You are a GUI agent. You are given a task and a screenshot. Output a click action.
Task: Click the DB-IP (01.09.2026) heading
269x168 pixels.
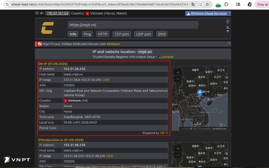(53, 64)
